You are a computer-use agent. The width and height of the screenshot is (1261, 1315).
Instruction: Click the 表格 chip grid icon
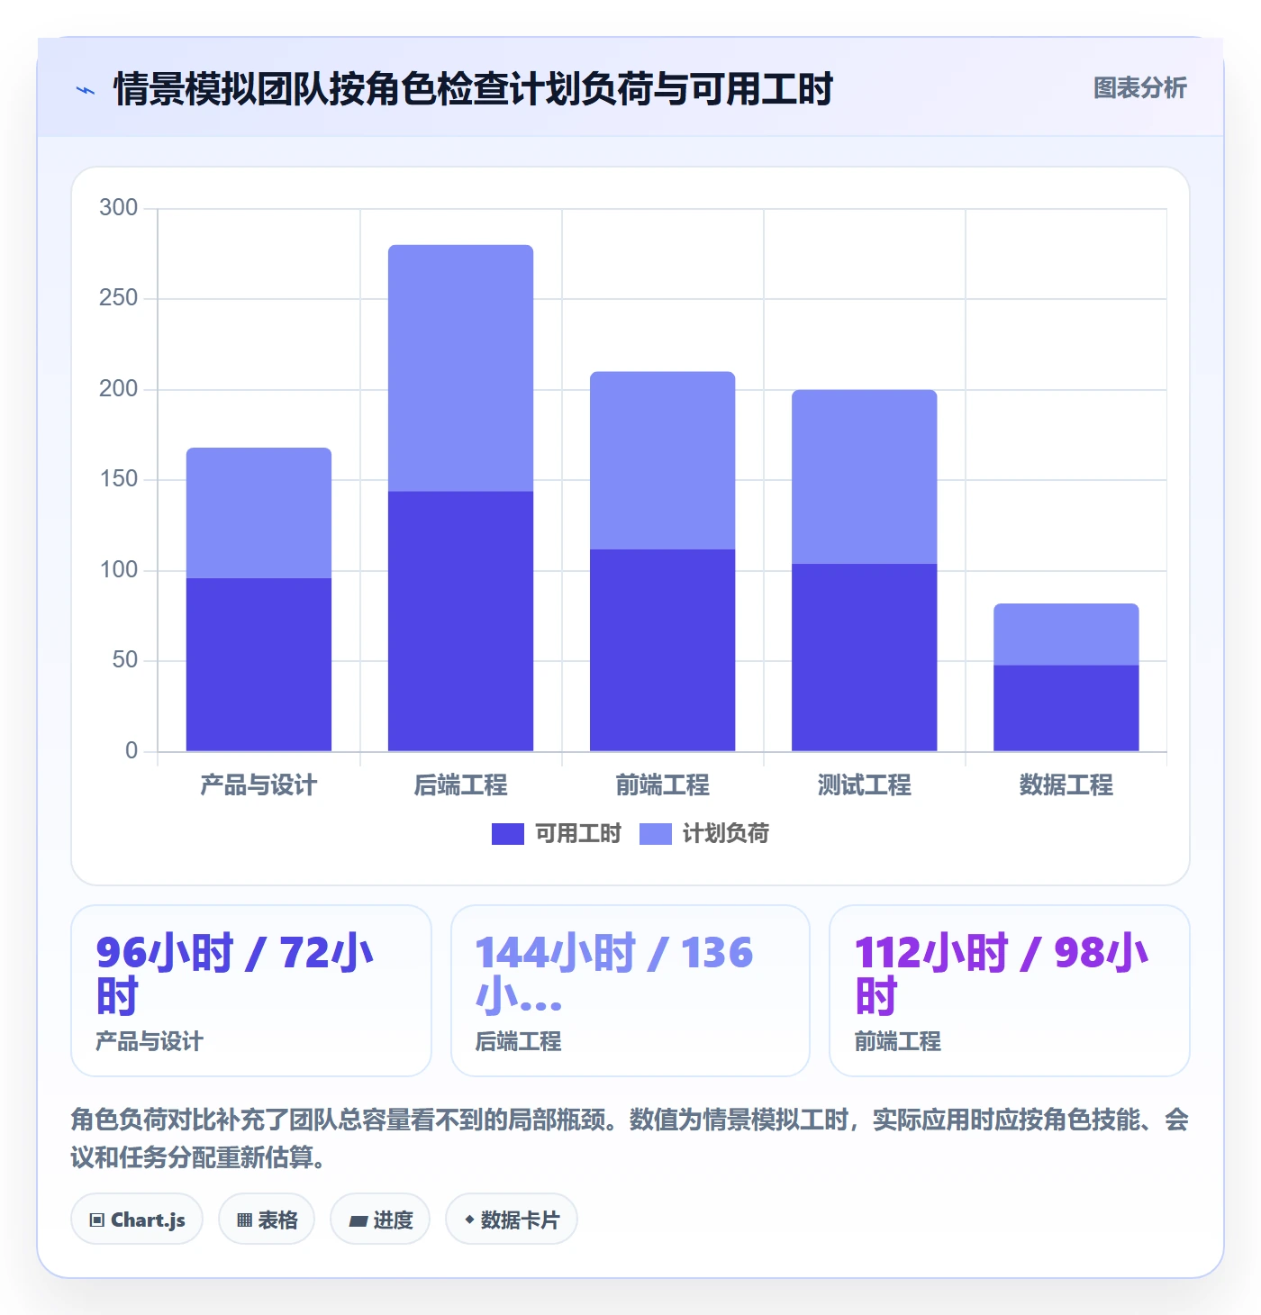pos(244,1220)
